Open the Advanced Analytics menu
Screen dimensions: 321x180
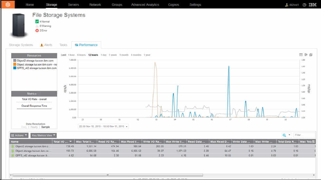(145, 5)
